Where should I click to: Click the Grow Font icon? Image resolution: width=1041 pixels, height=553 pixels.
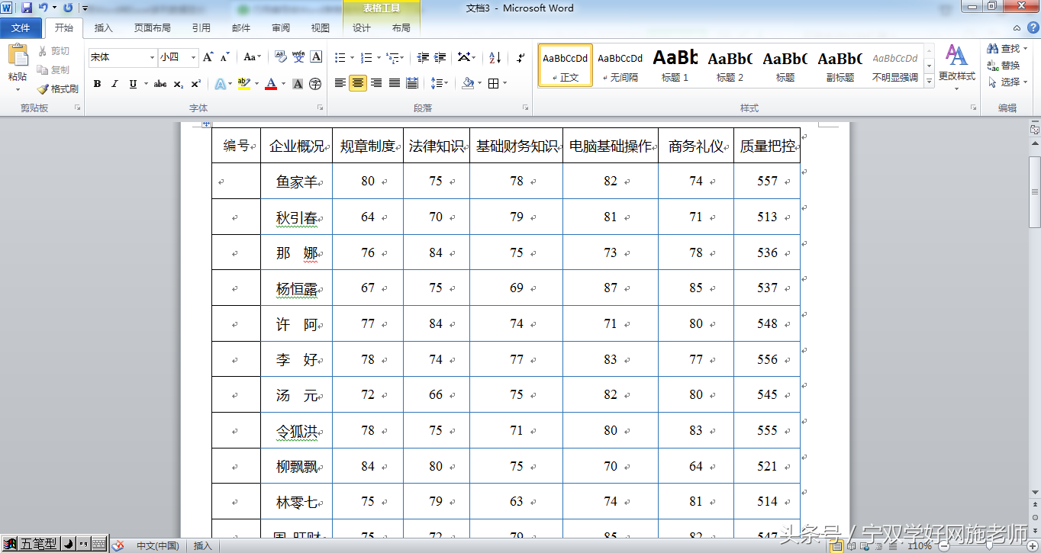[x=208, y=57]
